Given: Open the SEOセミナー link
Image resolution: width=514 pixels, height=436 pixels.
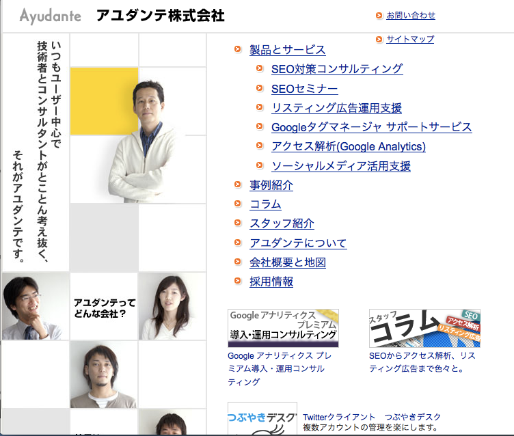Looking at the screenshot, I should point(305,89).
